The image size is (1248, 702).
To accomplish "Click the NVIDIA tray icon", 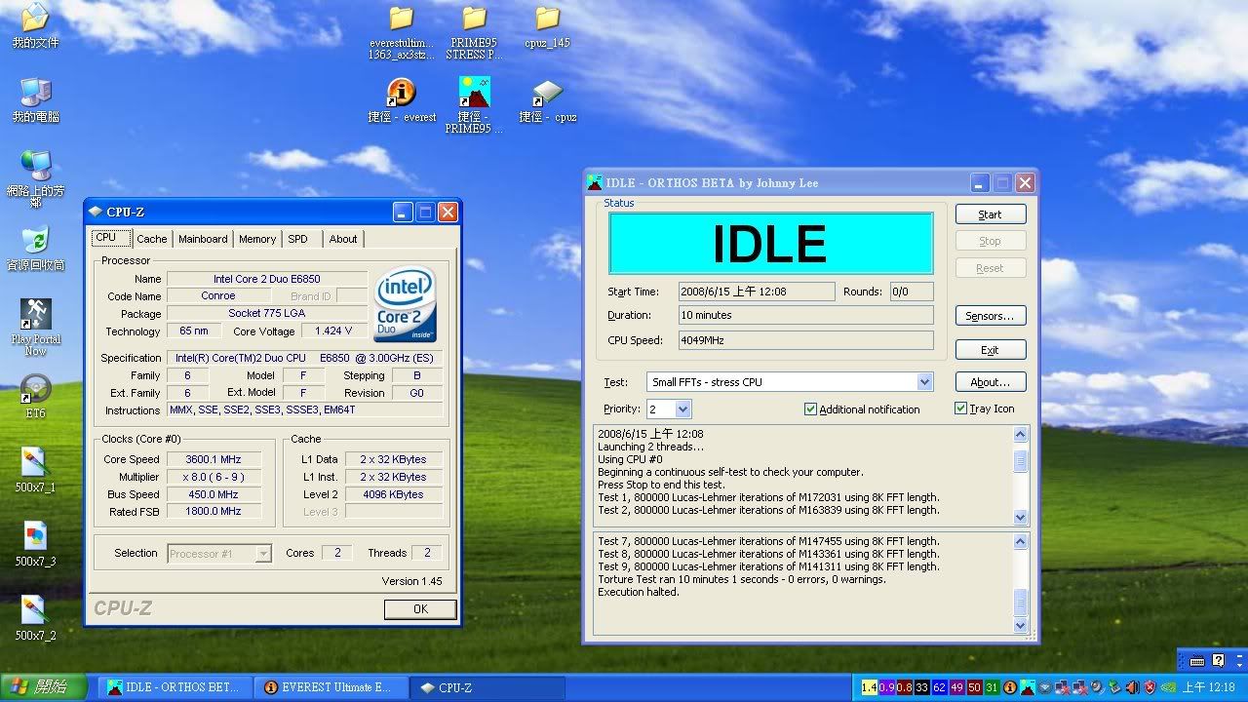I will (1168, 687).
